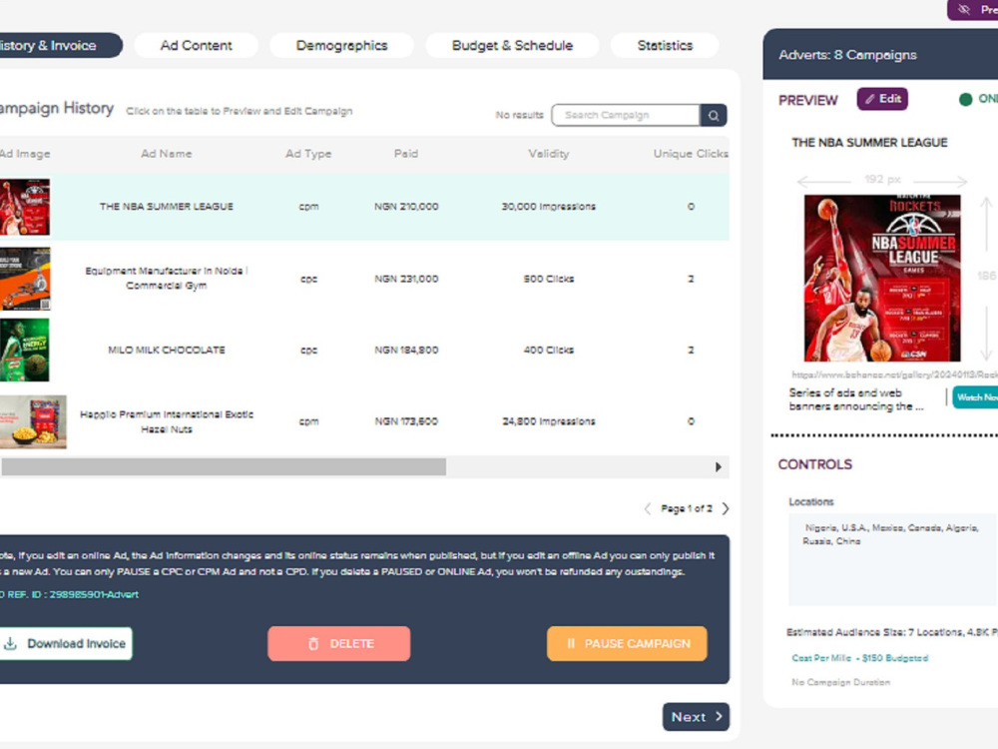Click the Watch Now button in preview

(975, 397)
